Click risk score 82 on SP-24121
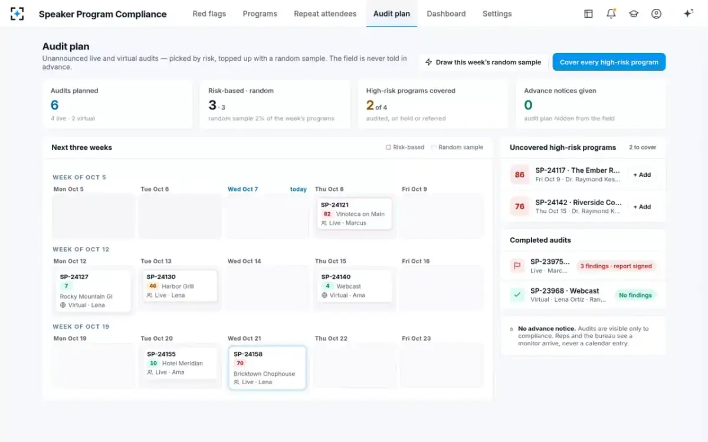The height and width of the screenshot is (442, 708). [x=327, y=214]
